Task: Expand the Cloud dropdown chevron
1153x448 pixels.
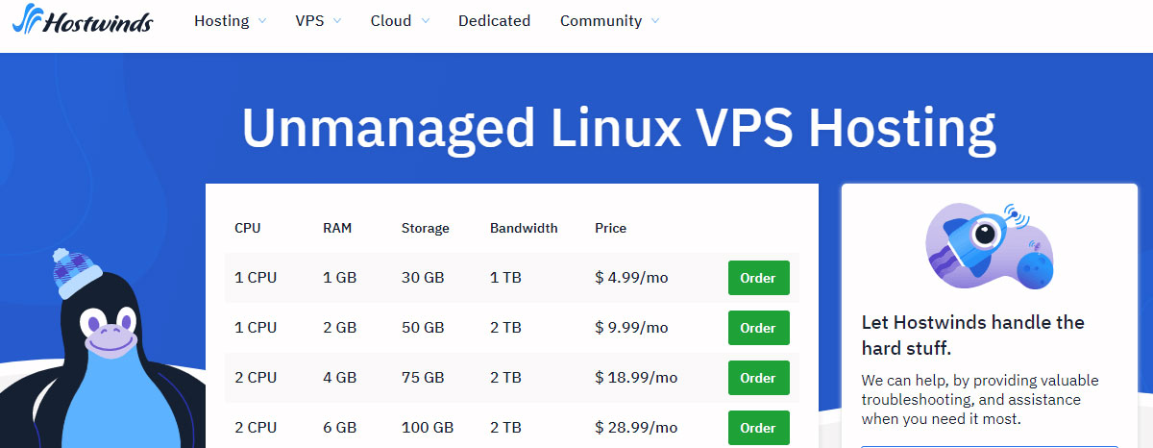Action: [x=425, y=21]
